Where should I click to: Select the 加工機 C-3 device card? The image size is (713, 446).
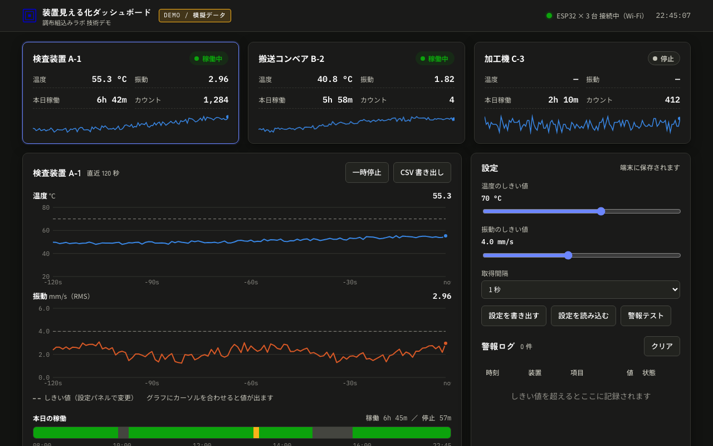pos(582,93)
